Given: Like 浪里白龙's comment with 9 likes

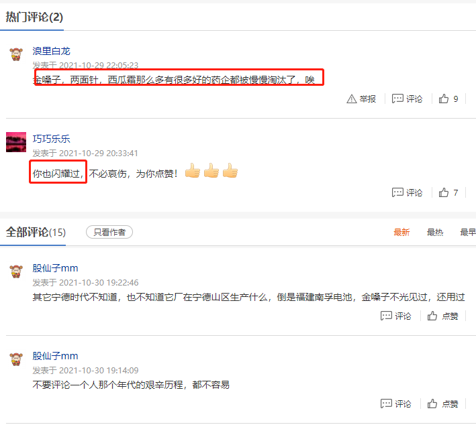Looking at the screenshot, I should pos(448,99).
